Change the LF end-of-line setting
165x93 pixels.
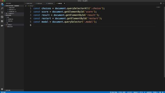pyautogui.click(x=145, y=92)
